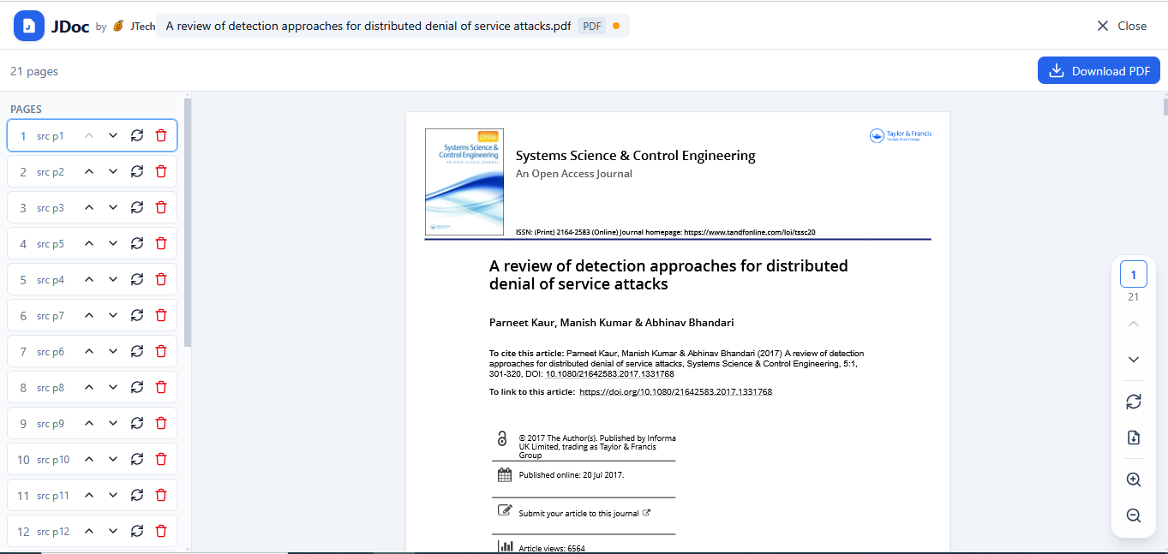Select page row 10 src p10
The width and height of the screenshot is (1168, 554).
(x=92, y=459)
